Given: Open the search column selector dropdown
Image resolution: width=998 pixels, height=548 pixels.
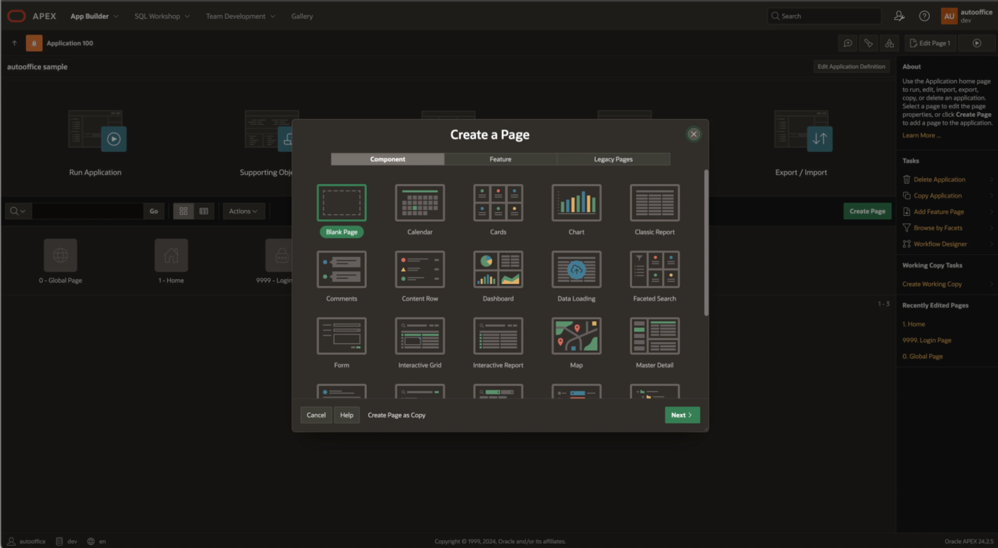Looking at the screenshot, I should point(18,211).
